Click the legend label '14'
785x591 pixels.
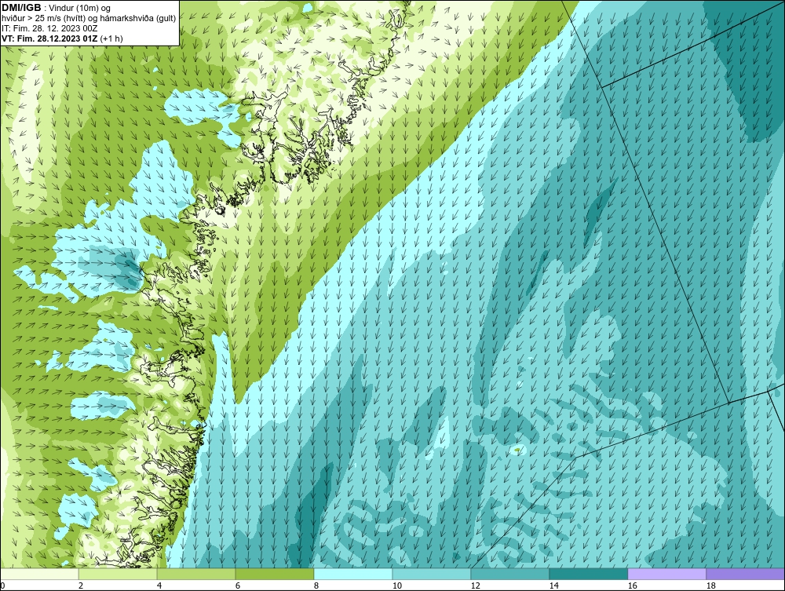[554, 586]
